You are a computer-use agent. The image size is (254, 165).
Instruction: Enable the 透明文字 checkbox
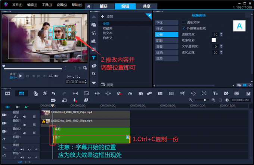point(183,22)
